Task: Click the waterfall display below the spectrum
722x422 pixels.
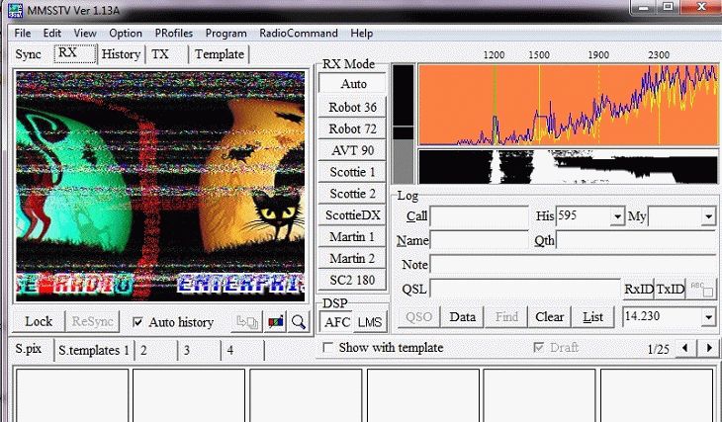Action: click(569, 167)
